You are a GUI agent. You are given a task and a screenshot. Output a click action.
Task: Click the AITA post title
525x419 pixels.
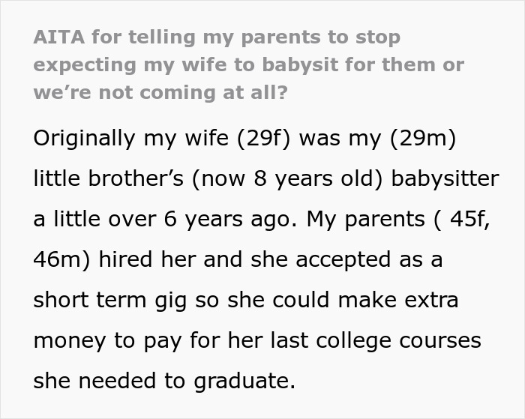(x=247, y=64)
